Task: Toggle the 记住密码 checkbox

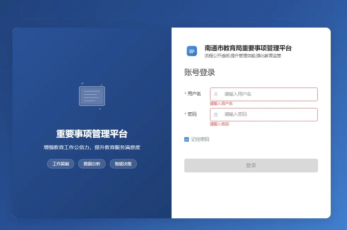Action: [x=187, y=140]
